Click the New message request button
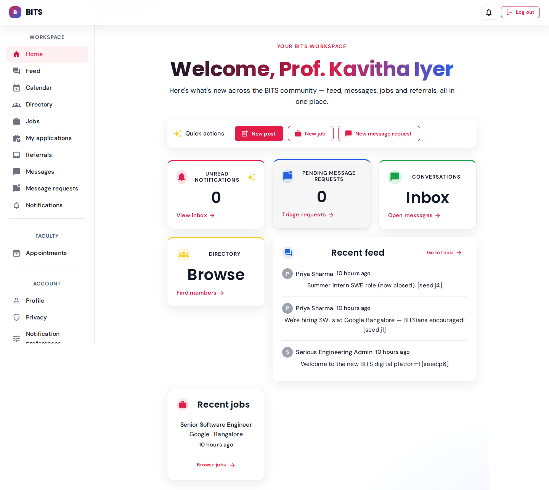The height and width of the screenshot is (490, 549). tap(379, 134)
